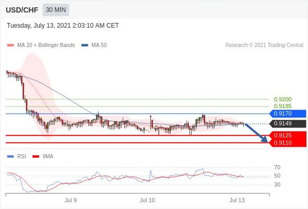The height and width of the screenshot is (209, 308).
Task: Click the 30 MIN timeframe badge
Action: pyautogui.click(x=56, y=9)
